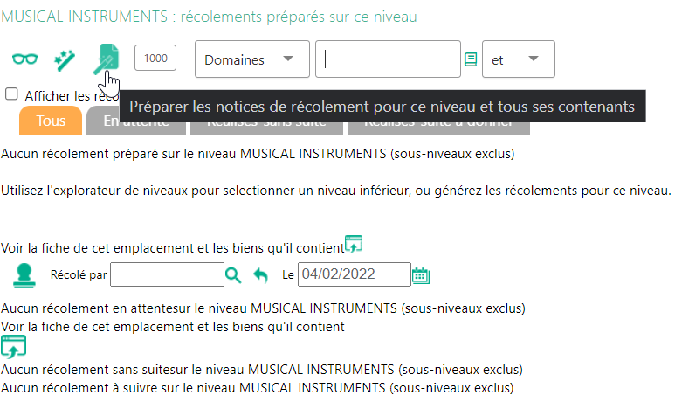Click the magic wand with sparkles icon
This screenshot has width=675, height=402.
[x=65, y=60]
